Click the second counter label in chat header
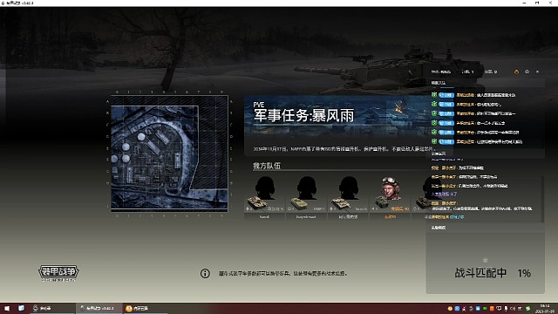Image resolution: width=558 pixels, height=314 pixels. [x=467, y=72]
